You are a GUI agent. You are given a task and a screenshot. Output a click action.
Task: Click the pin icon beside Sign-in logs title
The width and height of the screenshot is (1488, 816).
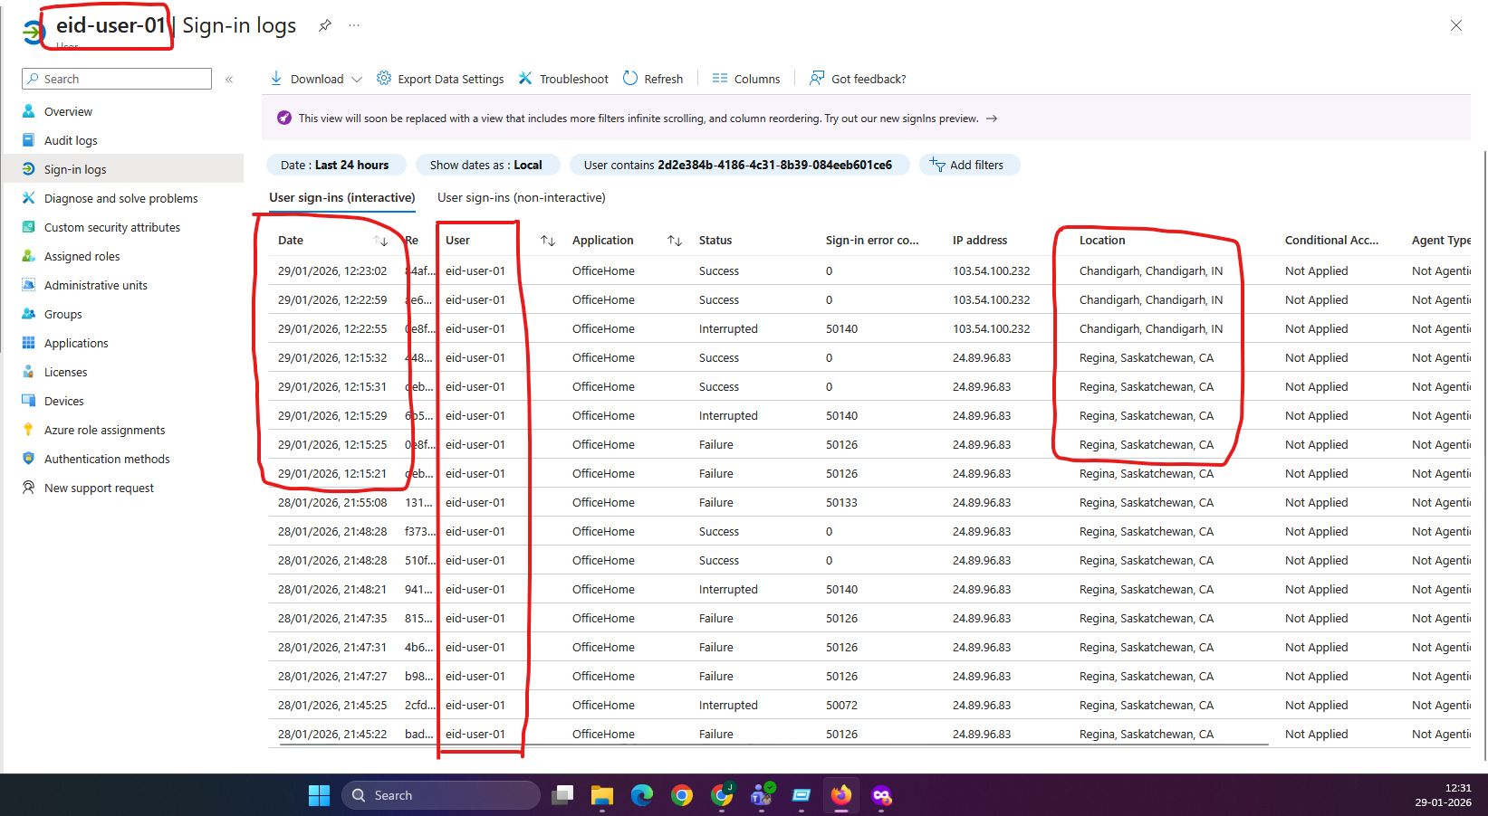[x=324, y=26]
